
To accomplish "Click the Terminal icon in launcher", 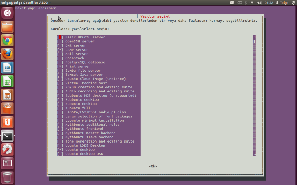I will click(7, 136).
